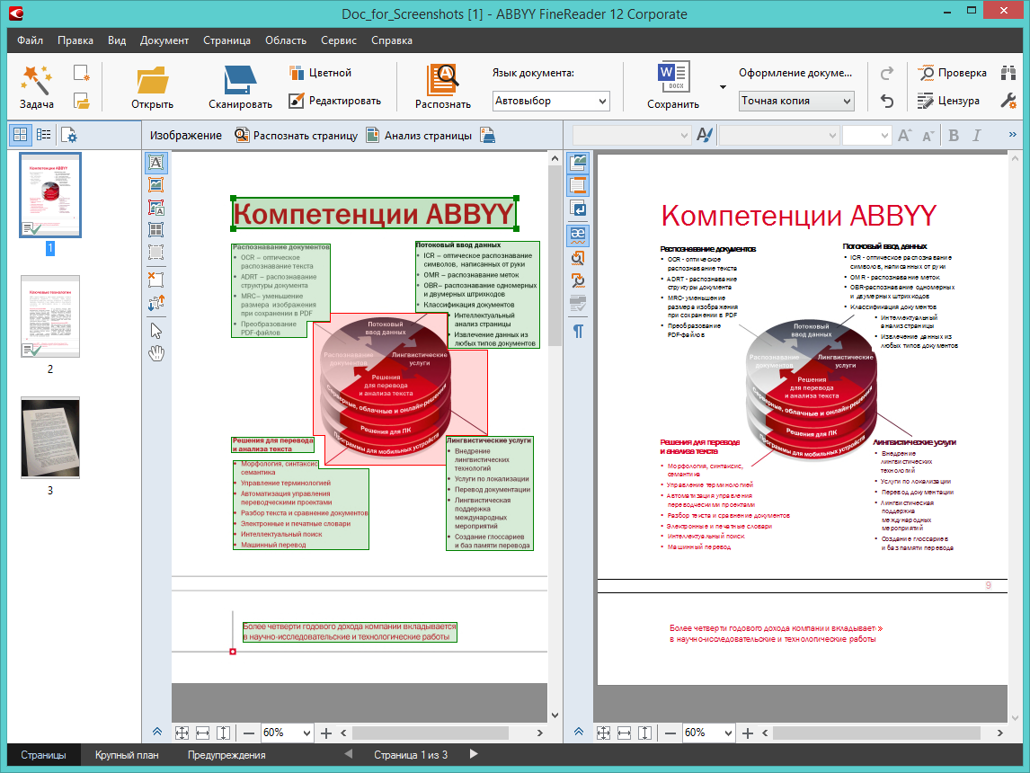The width and height of the screenshot is (1030, 773).
Task: Open the Документ menu
Action: 164,40
